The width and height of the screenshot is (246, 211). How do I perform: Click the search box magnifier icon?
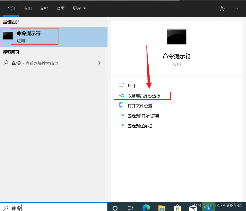point(6,208)
